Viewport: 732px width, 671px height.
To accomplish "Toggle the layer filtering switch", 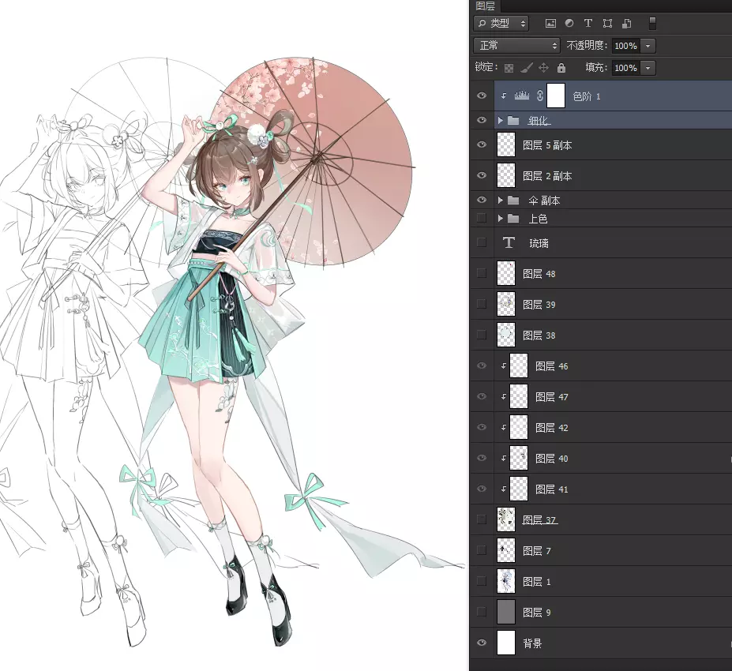I will coord(652,24).
